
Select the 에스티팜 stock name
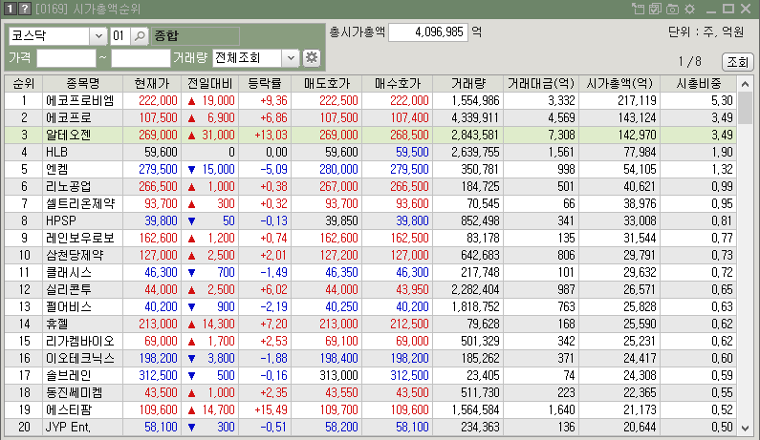coord(69,410)
